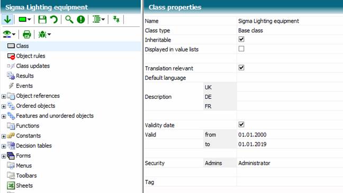Select the Sheets tree item
Viewport: 343px width, 193px height.
pyautogui.click(x=24, y=186)
